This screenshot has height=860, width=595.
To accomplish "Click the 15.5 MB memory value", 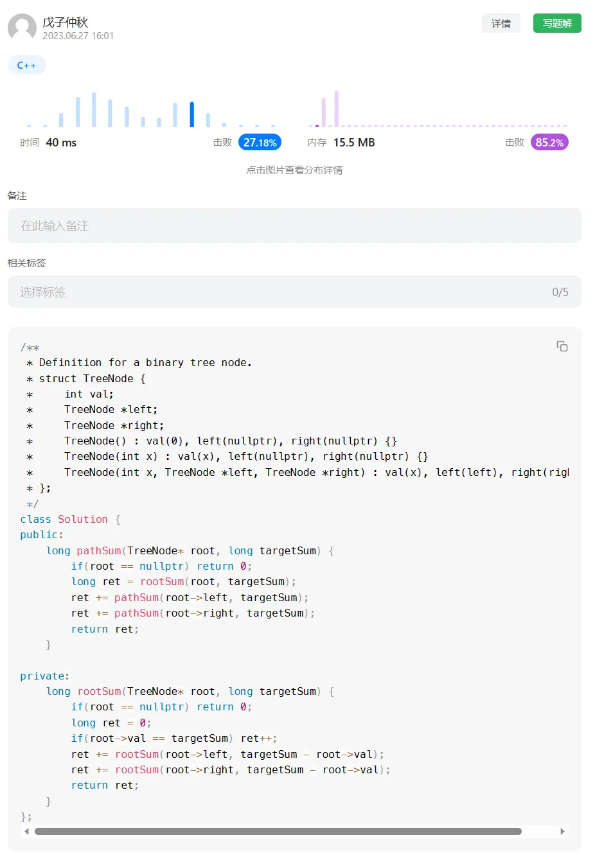I will tap(353, 143).
